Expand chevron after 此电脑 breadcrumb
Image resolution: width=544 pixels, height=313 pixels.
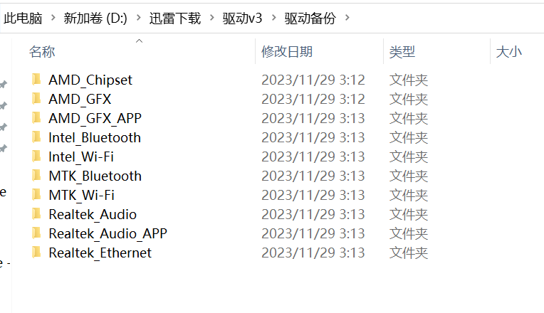coord(52,18)
